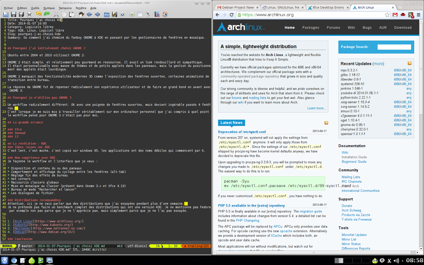Screen dimensions: 424x265
Task: Click the browser vertical scrollbar down arrow
Action: pyautogui.click(x=421, y=249)
